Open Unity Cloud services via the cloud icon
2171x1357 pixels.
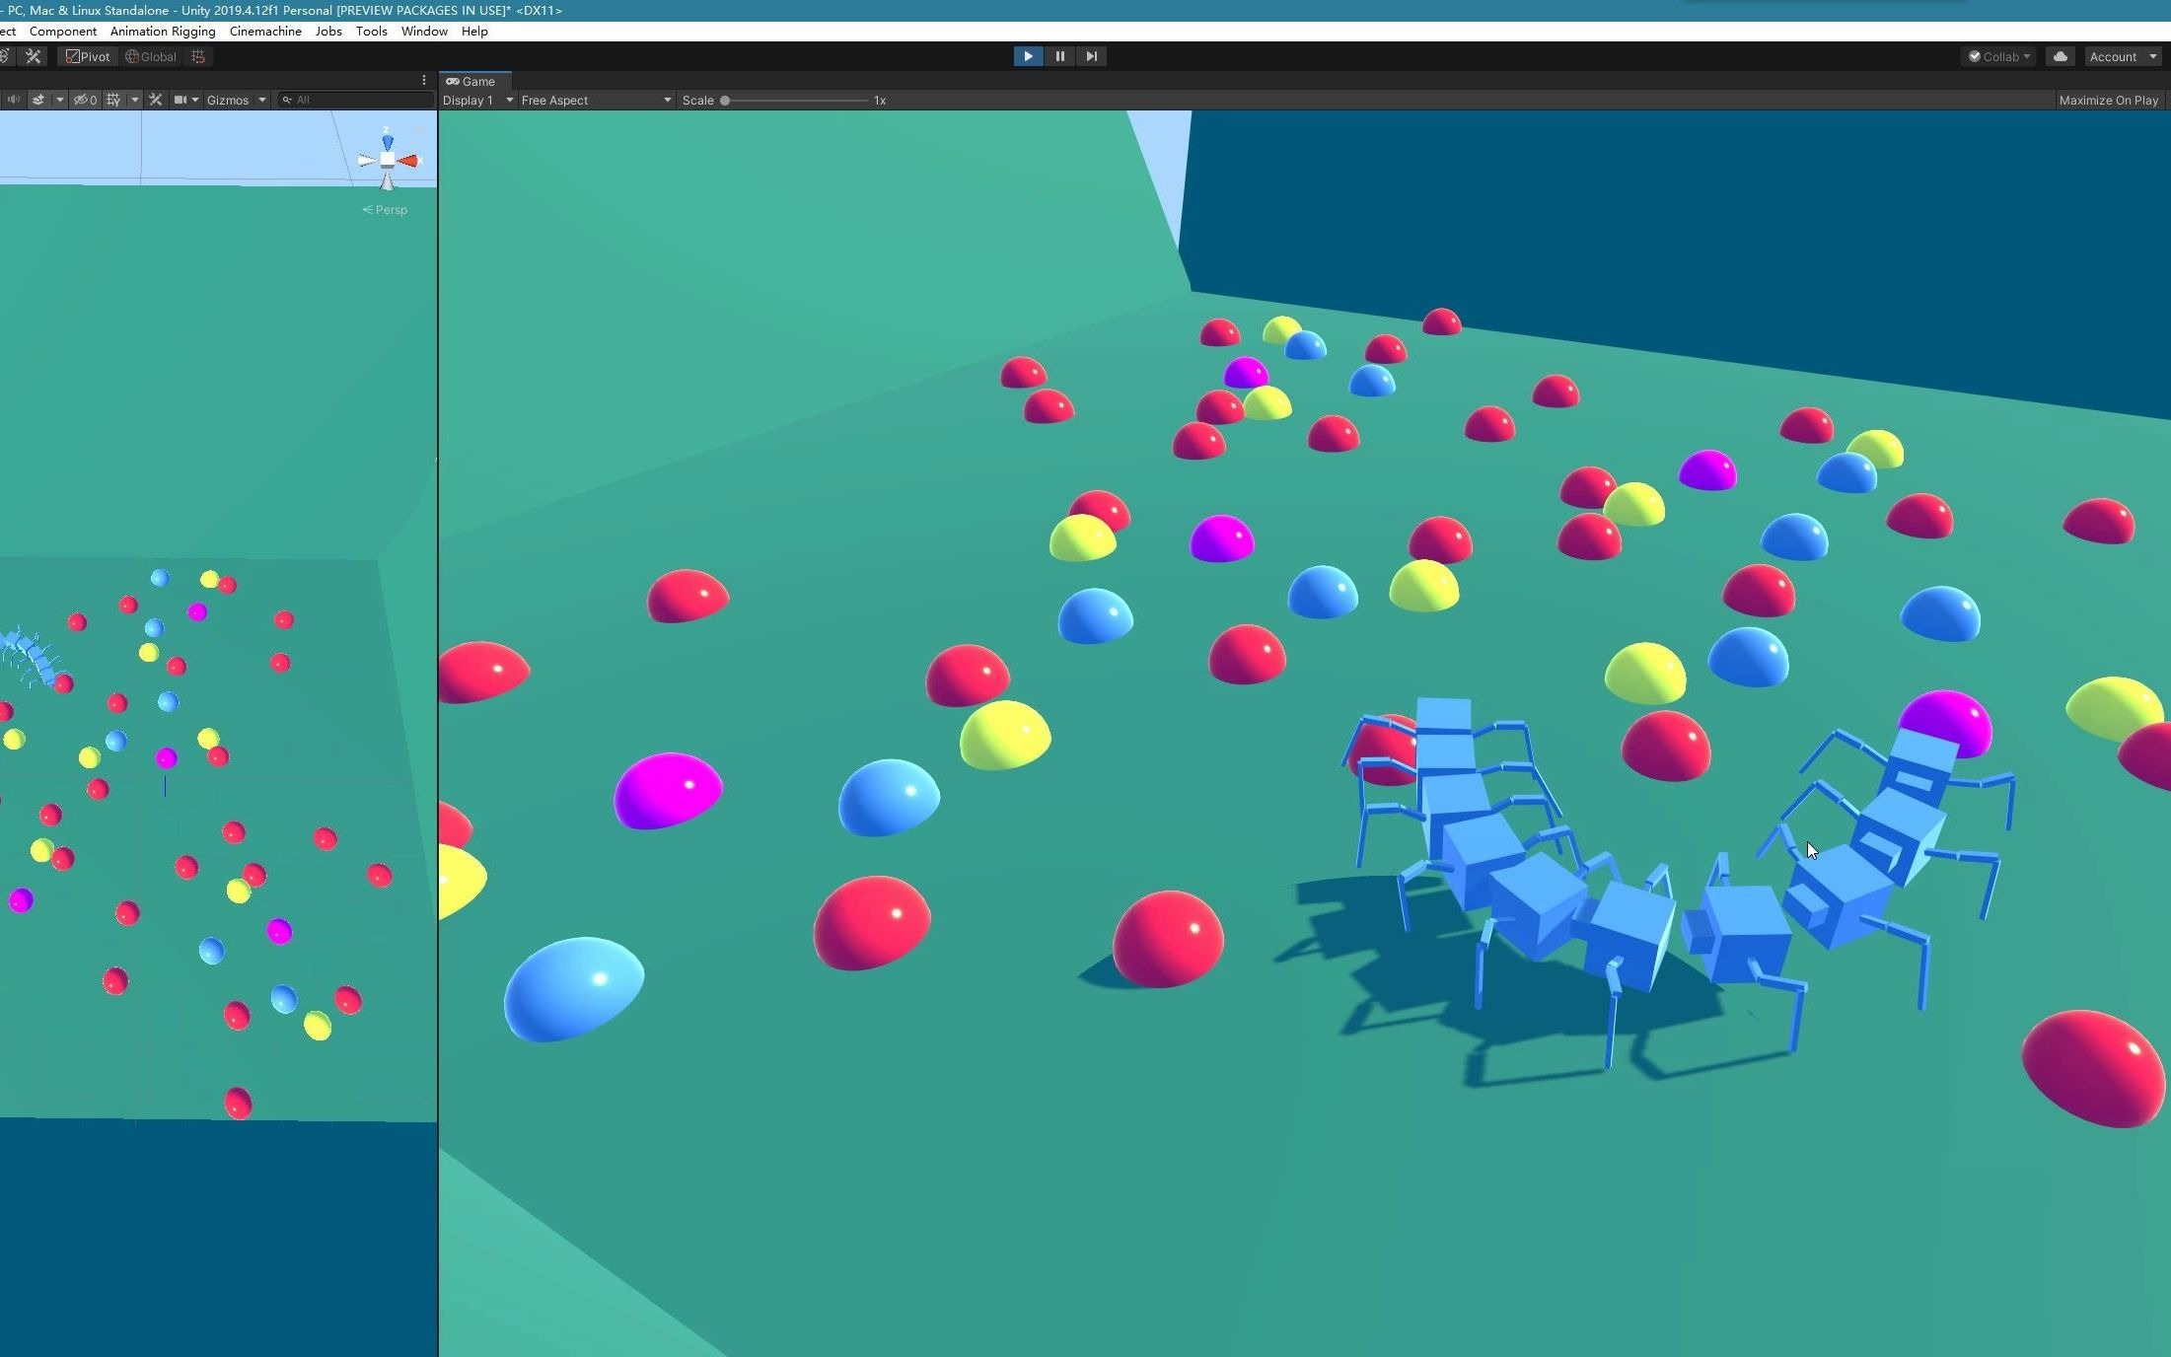tap(2061, 56)
